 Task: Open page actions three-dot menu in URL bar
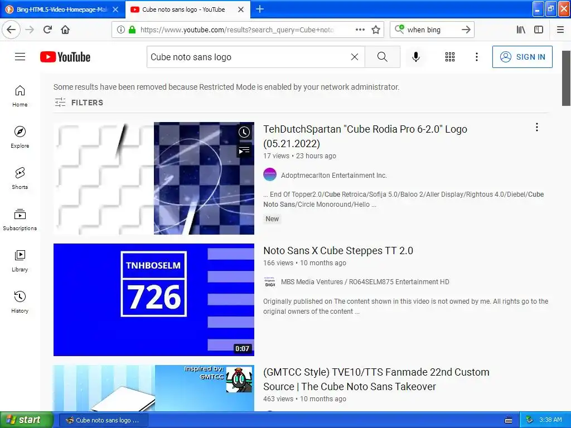click(x=360, y=30)
